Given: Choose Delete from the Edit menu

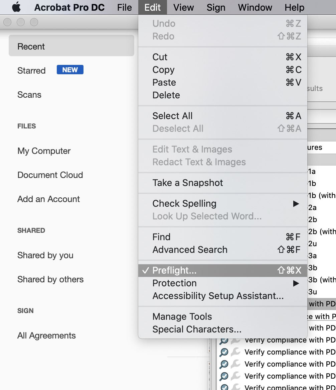Looking at the screenshot, I should [223, 95].
